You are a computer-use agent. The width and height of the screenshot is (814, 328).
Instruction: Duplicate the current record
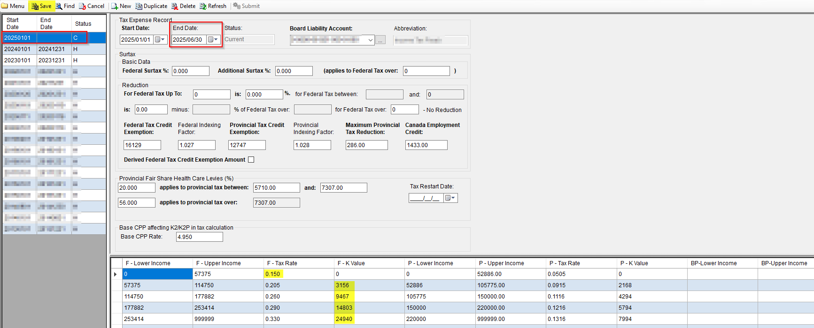[x=151, y=6]
